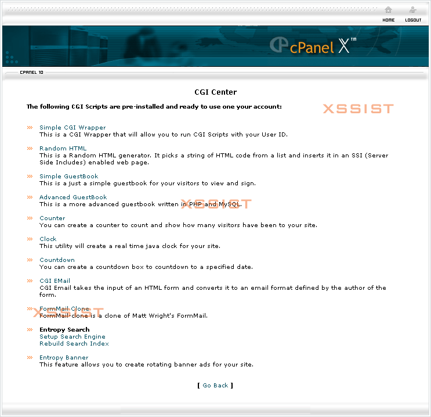Click text 'This feature allows you to create rotating banner ads'

[x=125, y=364]
